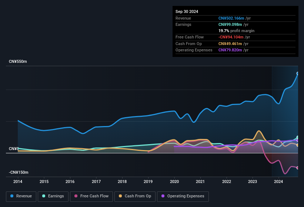Click the CN¥99.098m earnings value
Viewport: 304px width, 207px height.
tap(230, 24)
